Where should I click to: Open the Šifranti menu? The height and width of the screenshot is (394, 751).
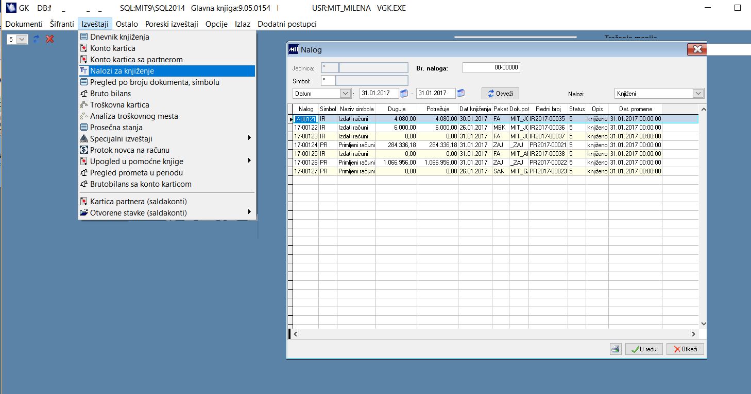click(x=62, y=24)
